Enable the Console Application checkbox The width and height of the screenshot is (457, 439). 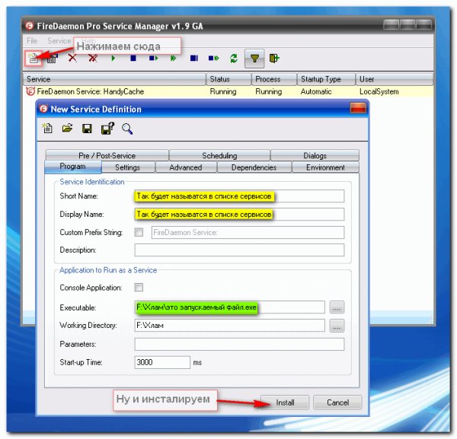(139, 288)
